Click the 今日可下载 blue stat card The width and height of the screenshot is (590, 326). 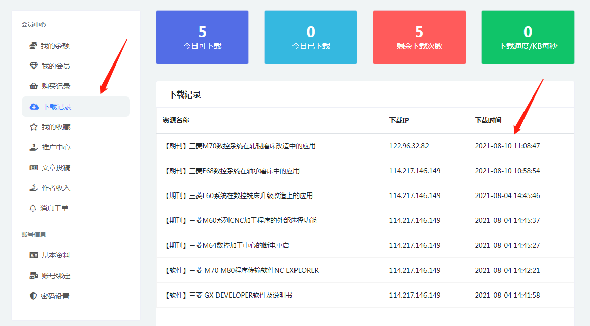(x=202, y=37)
